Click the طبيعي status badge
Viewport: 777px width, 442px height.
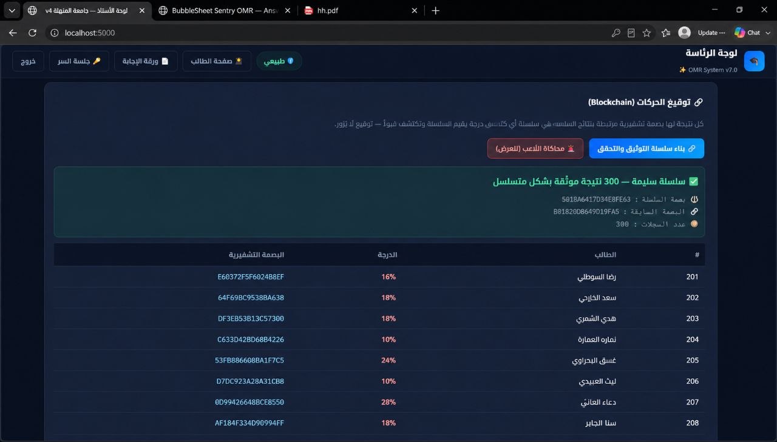point(279,61)
